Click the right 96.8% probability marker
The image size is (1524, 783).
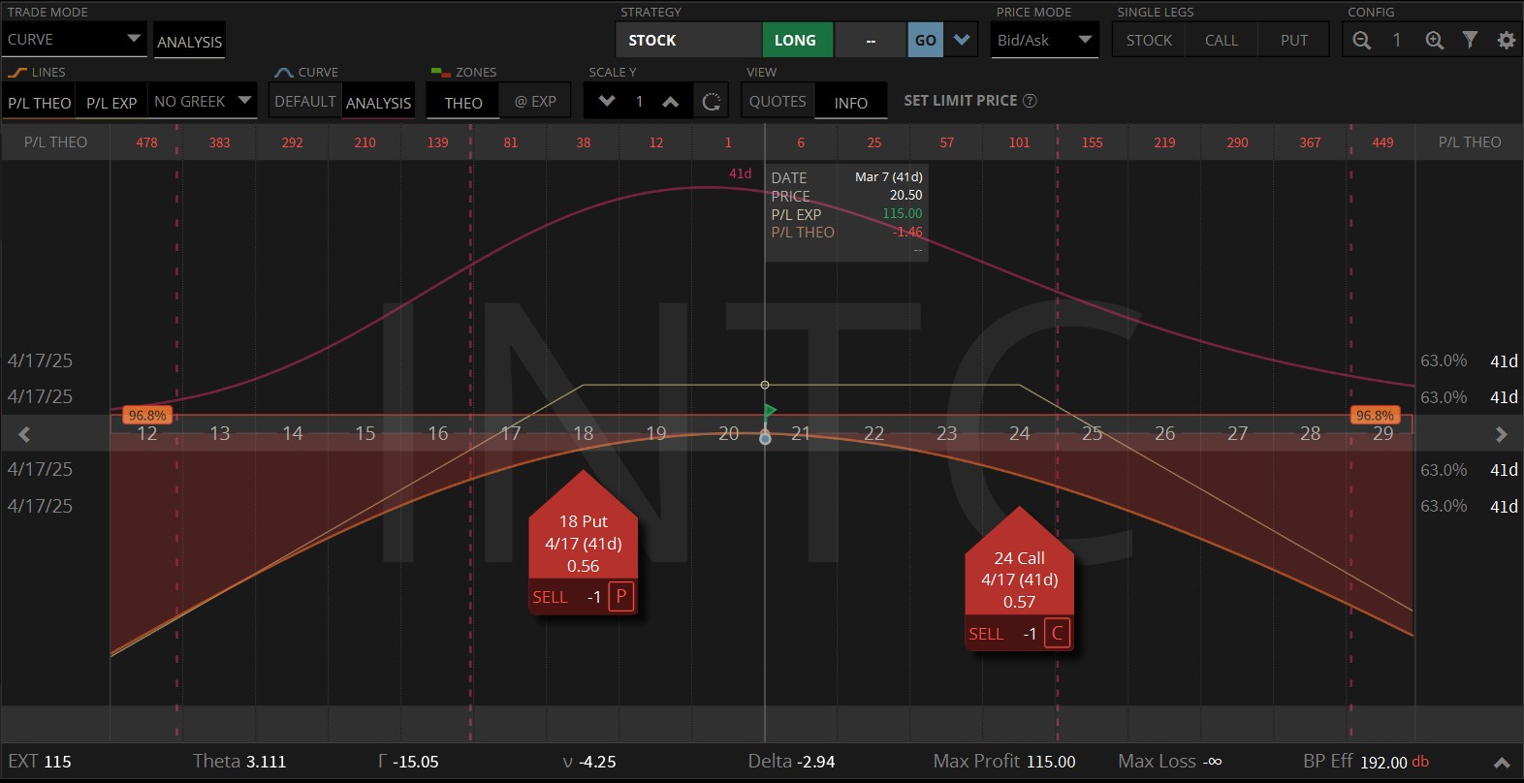(1375, 416)
